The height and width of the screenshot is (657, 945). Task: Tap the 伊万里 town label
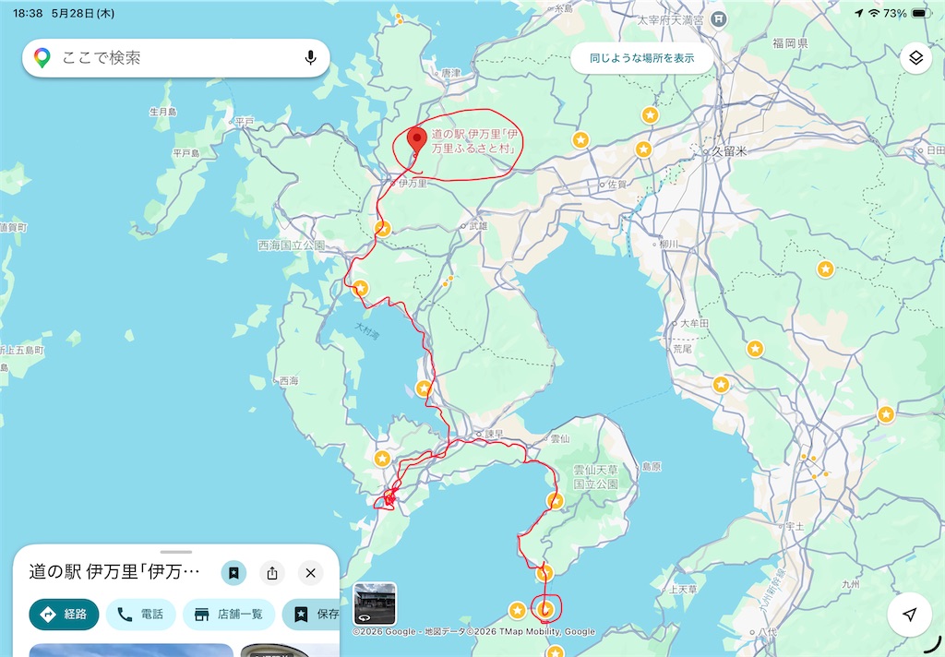click(413, 183)
